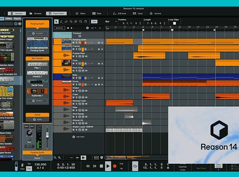The image size is (239, 177).
Task: Toggle the Pre count-in button
Action: tap(29, 168)
